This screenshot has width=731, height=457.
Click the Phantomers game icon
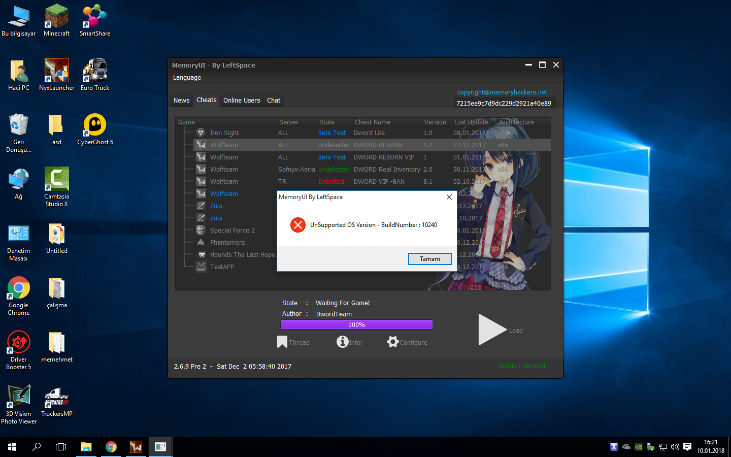(x=201, y=242)
